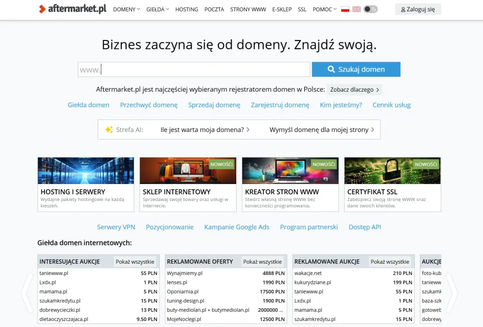This screenshot has width=483, height=327.
Task: Switch language using the British flag icon
Action: point(356,9)
